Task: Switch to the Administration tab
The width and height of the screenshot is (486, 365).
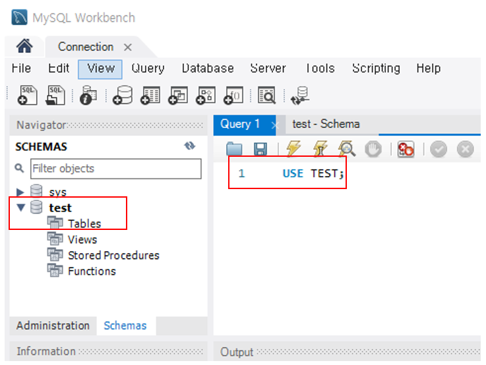Action: click(53, 325)
